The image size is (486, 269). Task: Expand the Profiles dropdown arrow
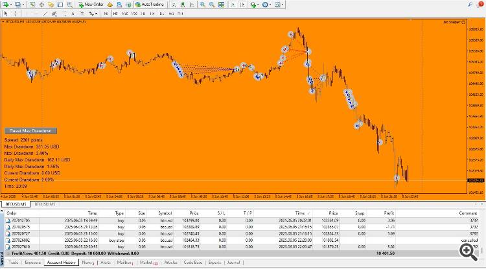pyautogui.click(x=23, y=5)
